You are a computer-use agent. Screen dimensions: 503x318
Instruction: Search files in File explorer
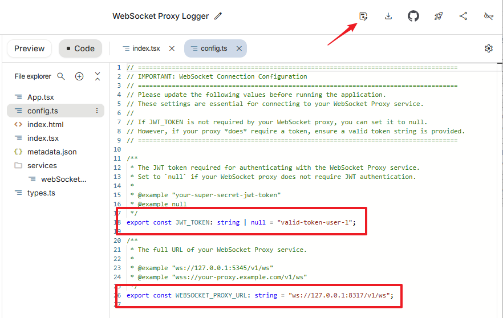point(61,76)
